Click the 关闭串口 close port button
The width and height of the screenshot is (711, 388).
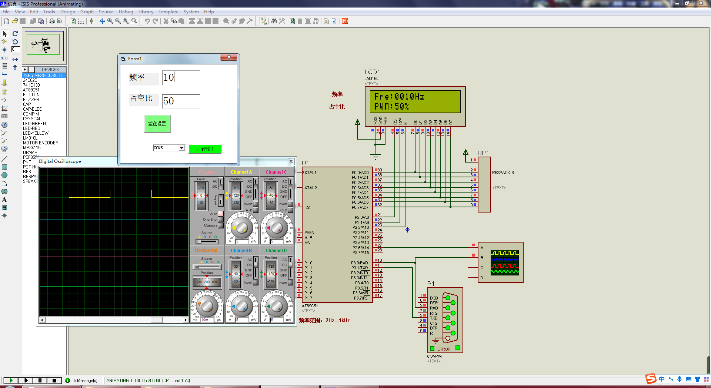coord(205,149)
